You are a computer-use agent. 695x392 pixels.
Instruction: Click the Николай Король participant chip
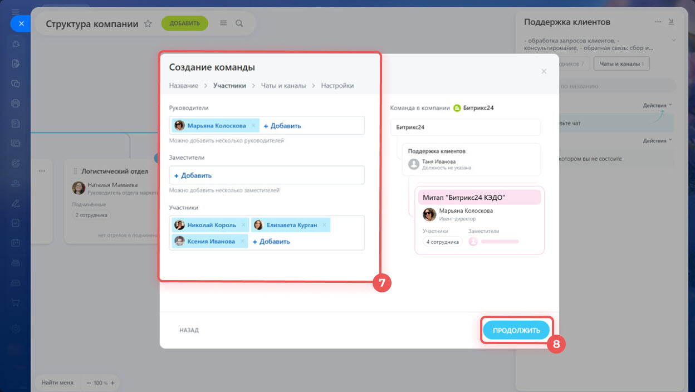pyautogui.click(x=211, y=225)
